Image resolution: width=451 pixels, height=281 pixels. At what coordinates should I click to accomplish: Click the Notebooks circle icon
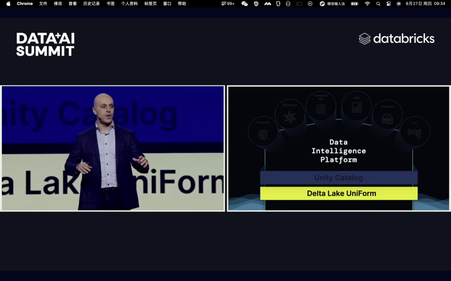click(x=290, y=115)
